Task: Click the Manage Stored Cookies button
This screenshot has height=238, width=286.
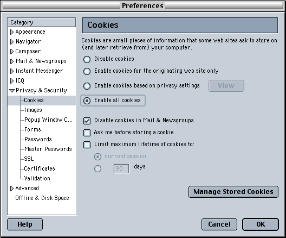Action: pyautogui.click(x=233, y=192)
